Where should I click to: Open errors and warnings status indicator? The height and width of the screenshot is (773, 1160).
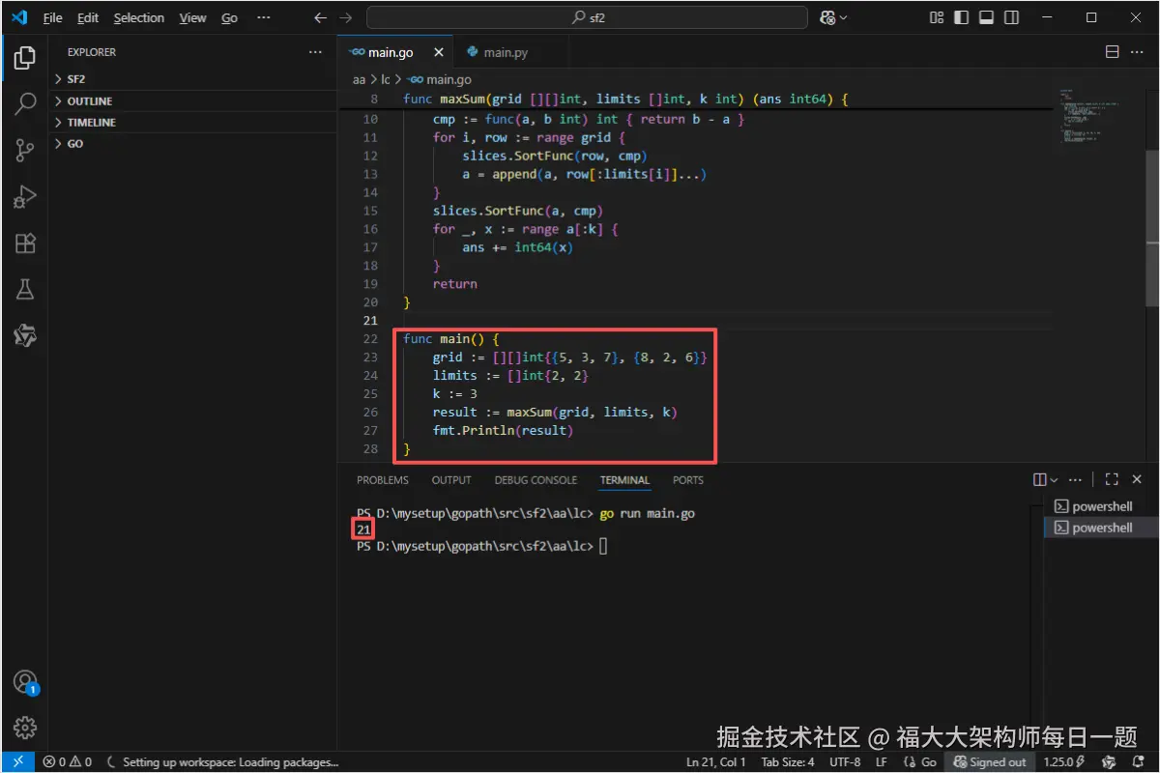tap(68, 762)
